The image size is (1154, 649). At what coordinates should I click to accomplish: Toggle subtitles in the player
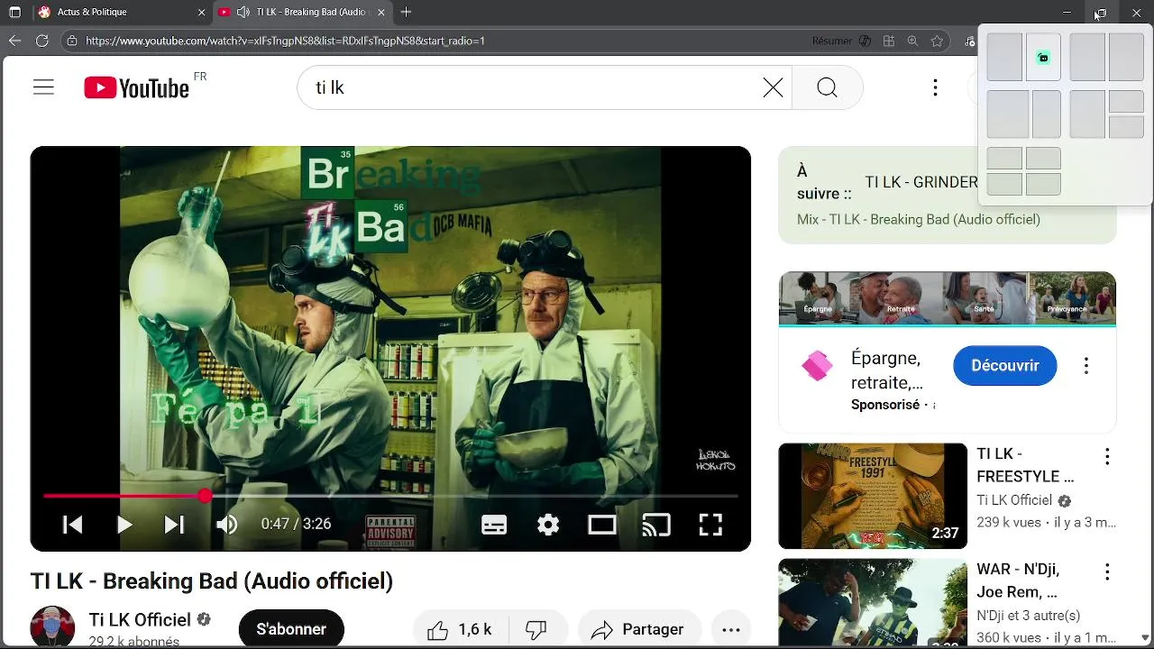(x=494, y=525)
